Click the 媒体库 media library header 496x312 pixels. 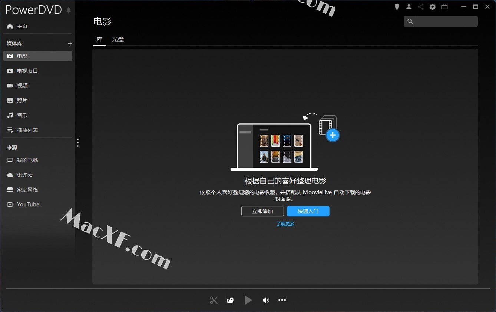click(x=14, y=44)
